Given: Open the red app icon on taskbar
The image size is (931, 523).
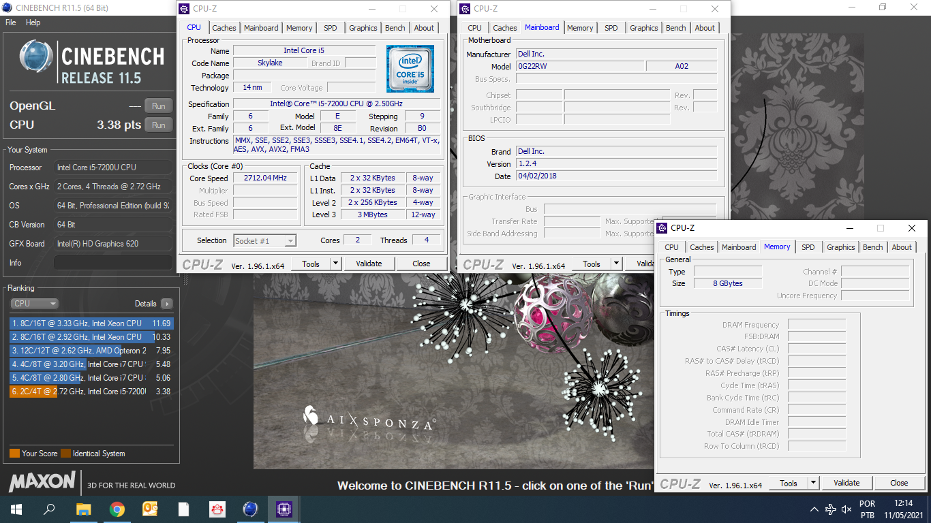Looking at the screenshot, I should [217, 509].
